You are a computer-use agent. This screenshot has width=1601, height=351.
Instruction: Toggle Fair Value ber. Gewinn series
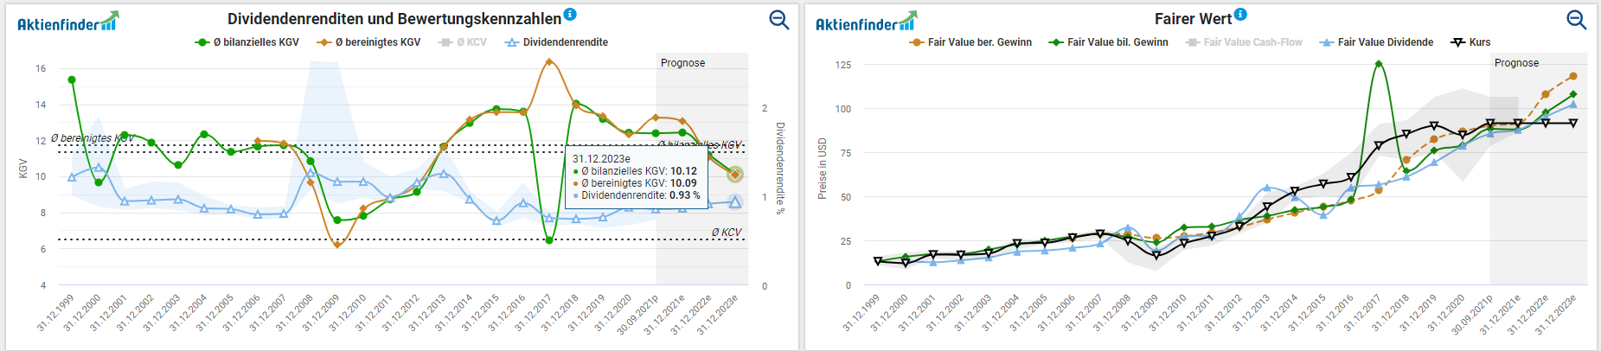coord(971,42)
